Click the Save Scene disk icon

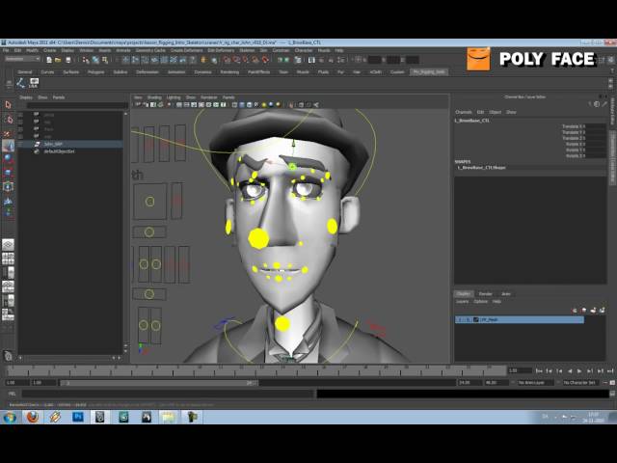pyautogui.click(x=68, y=60)
